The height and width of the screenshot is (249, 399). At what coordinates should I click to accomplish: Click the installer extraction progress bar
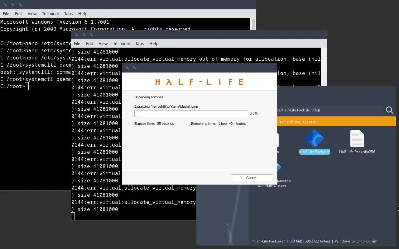[x=191, y=114]
